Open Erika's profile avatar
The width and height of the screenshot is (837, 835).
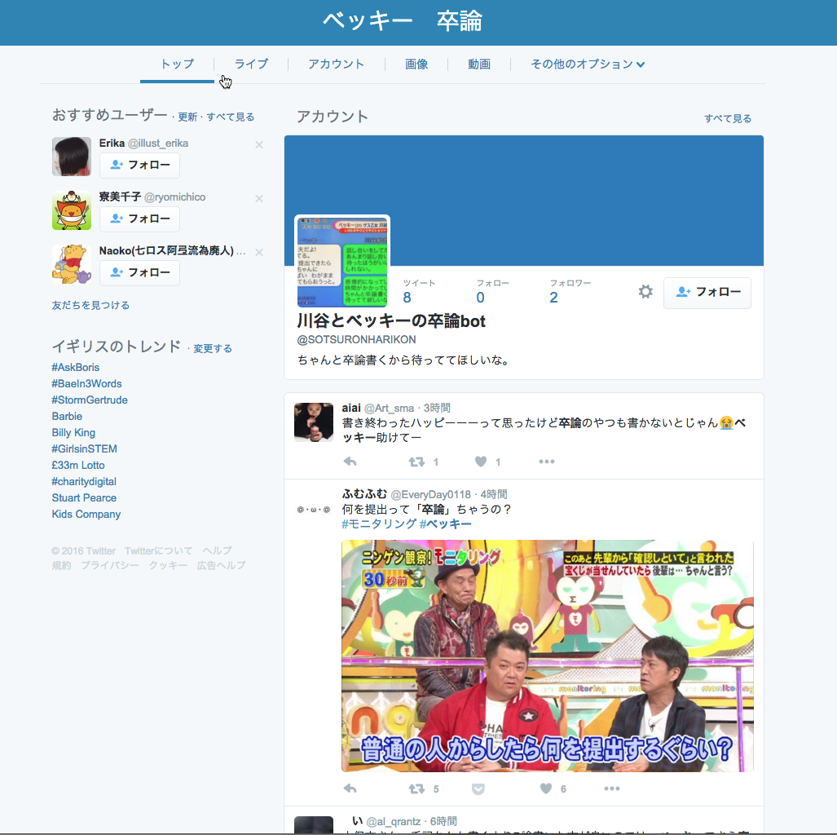tap(72, 157)
